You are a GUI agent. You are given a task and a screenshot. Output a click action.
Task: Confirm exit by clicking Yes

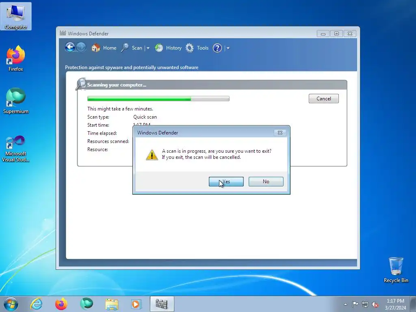coord(226,182)
